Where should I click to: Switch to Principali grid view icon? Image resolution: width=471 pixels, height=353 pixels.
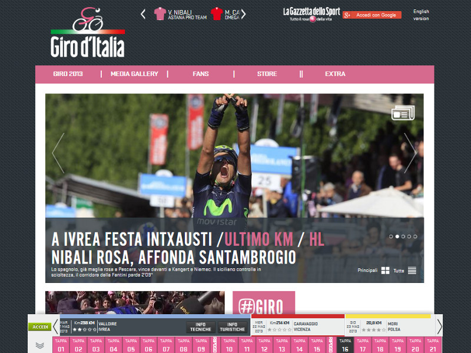point(385,271)
